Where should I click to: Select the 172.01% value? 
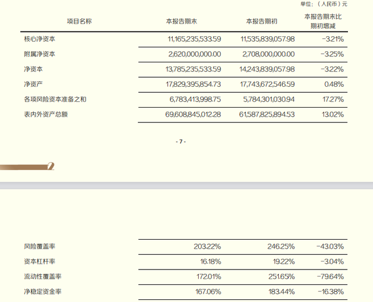(209, 276)
